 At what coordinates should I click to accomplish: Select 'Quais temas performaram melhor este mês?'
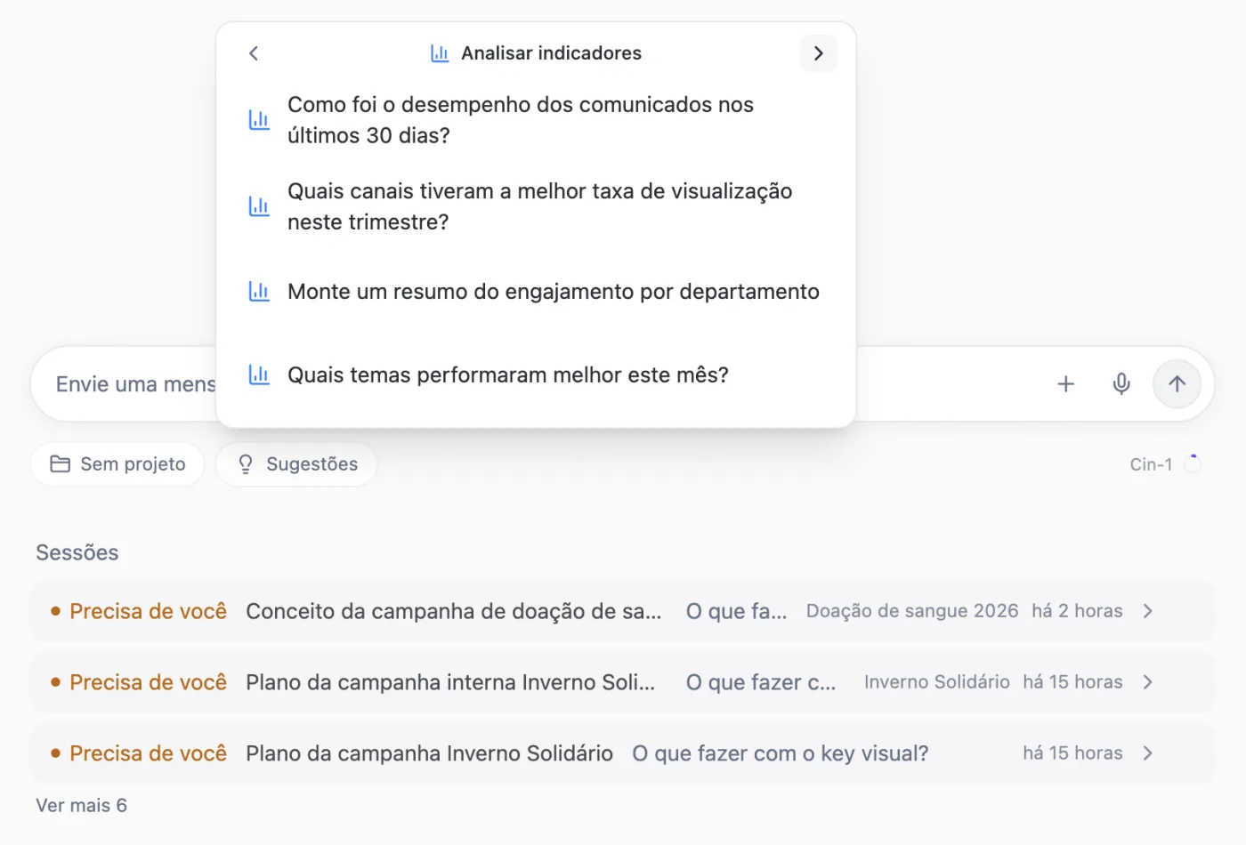[536, 375]
